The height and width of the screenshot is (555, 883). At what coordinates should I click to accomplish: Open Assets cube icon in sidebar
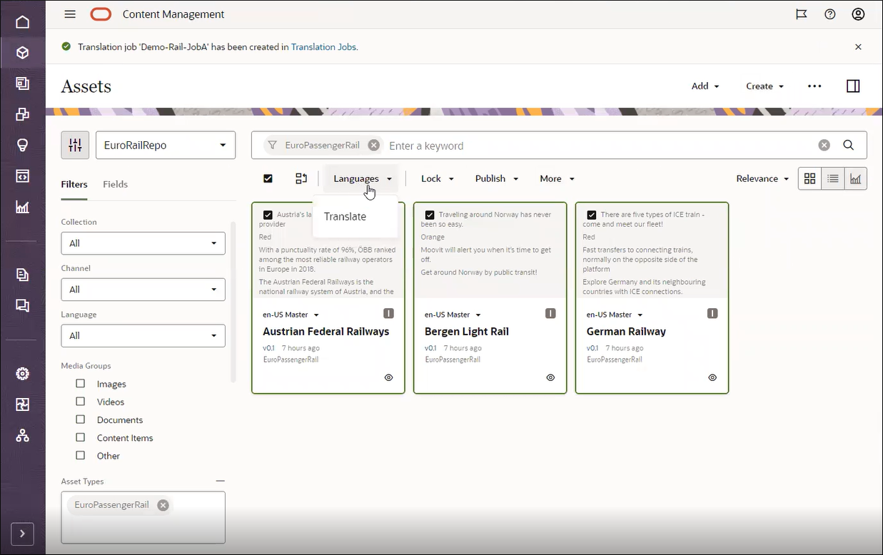pyautogui.click(x=23, y=53)
